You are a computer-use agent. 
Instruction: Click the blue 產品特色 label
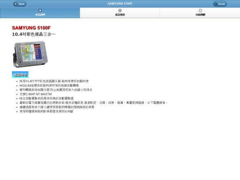[20, 75]
